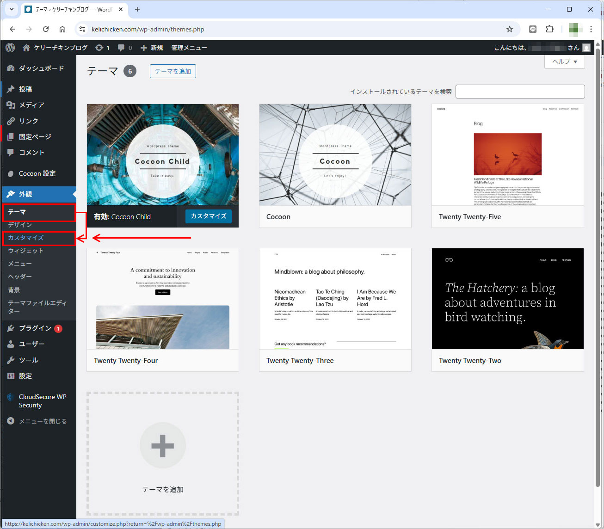Open the WordPress logo menu
Screen dimensions: 604x529
coord(10,48)
